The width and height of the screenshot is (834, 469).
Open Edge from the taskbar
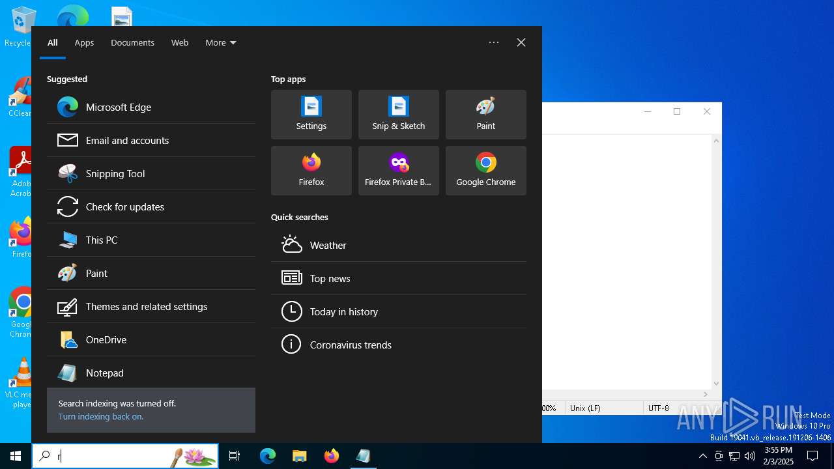coord(268,456)
